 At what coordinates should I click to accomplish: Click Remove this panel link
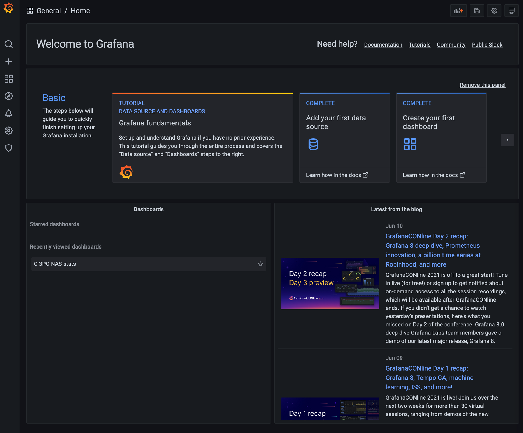482,85
